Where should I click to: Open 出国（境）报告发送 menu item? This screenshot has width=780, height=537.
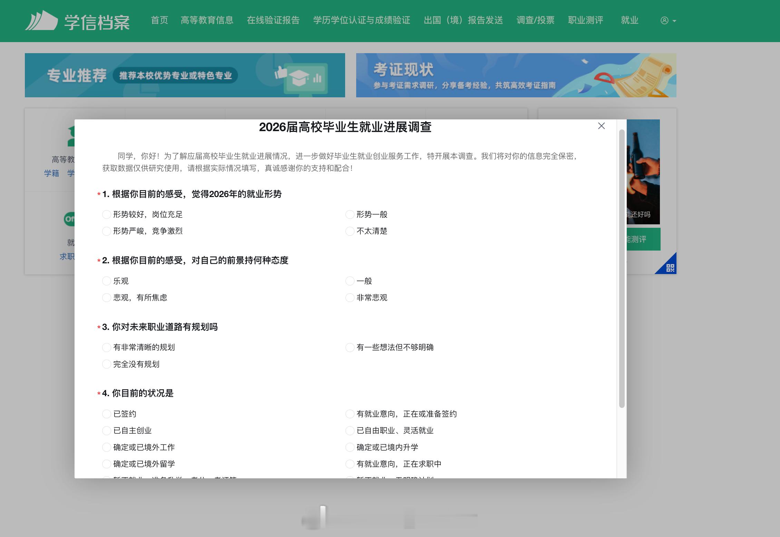click(x=463, y=20)
